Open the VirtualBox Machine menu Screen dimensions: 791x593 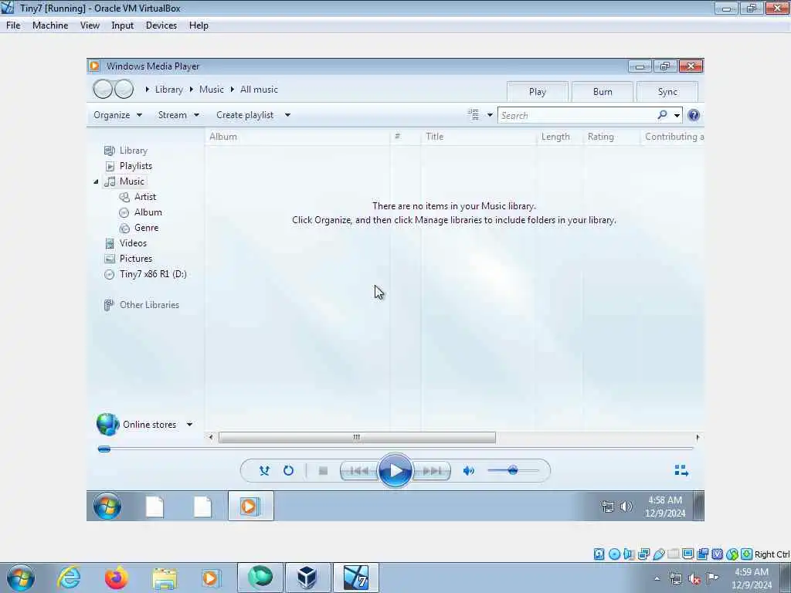[x=50, y=25]
